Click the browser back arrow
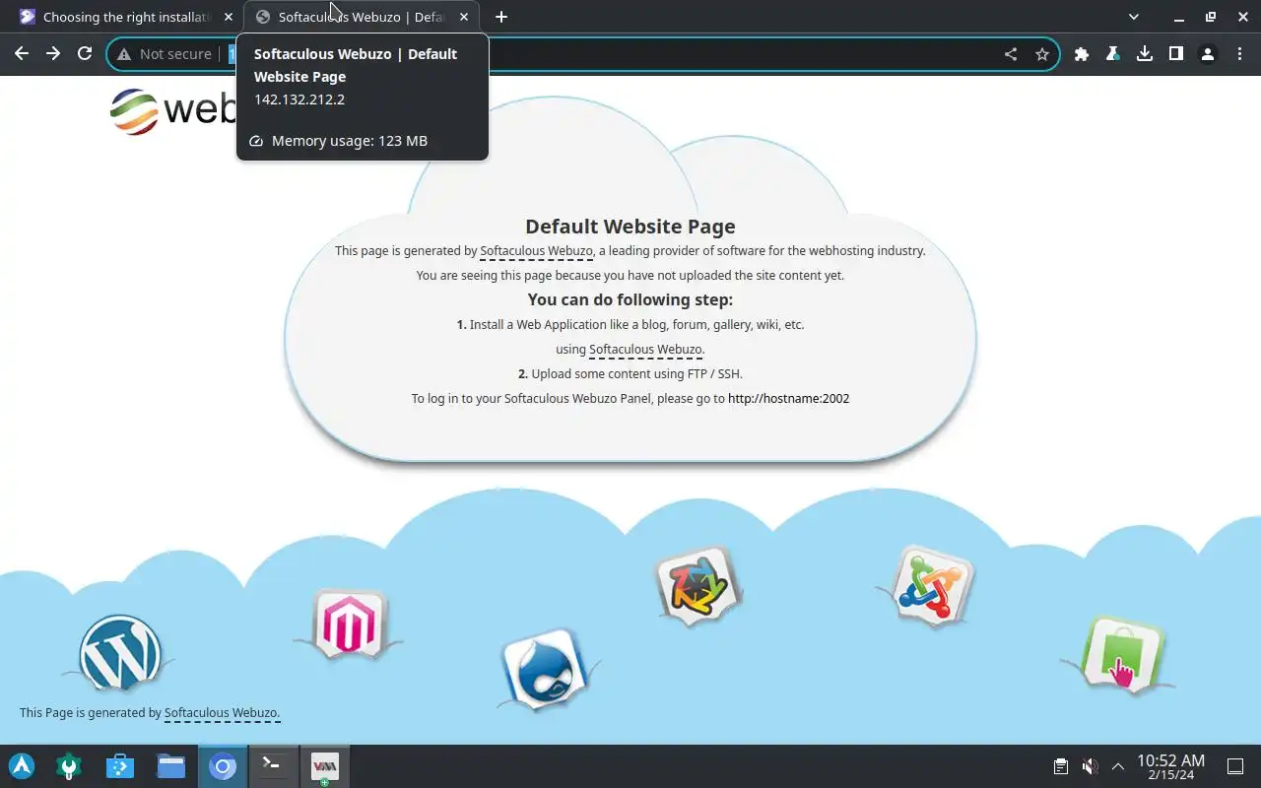Viewport: 1261px width, 788px height. [22, 54]
